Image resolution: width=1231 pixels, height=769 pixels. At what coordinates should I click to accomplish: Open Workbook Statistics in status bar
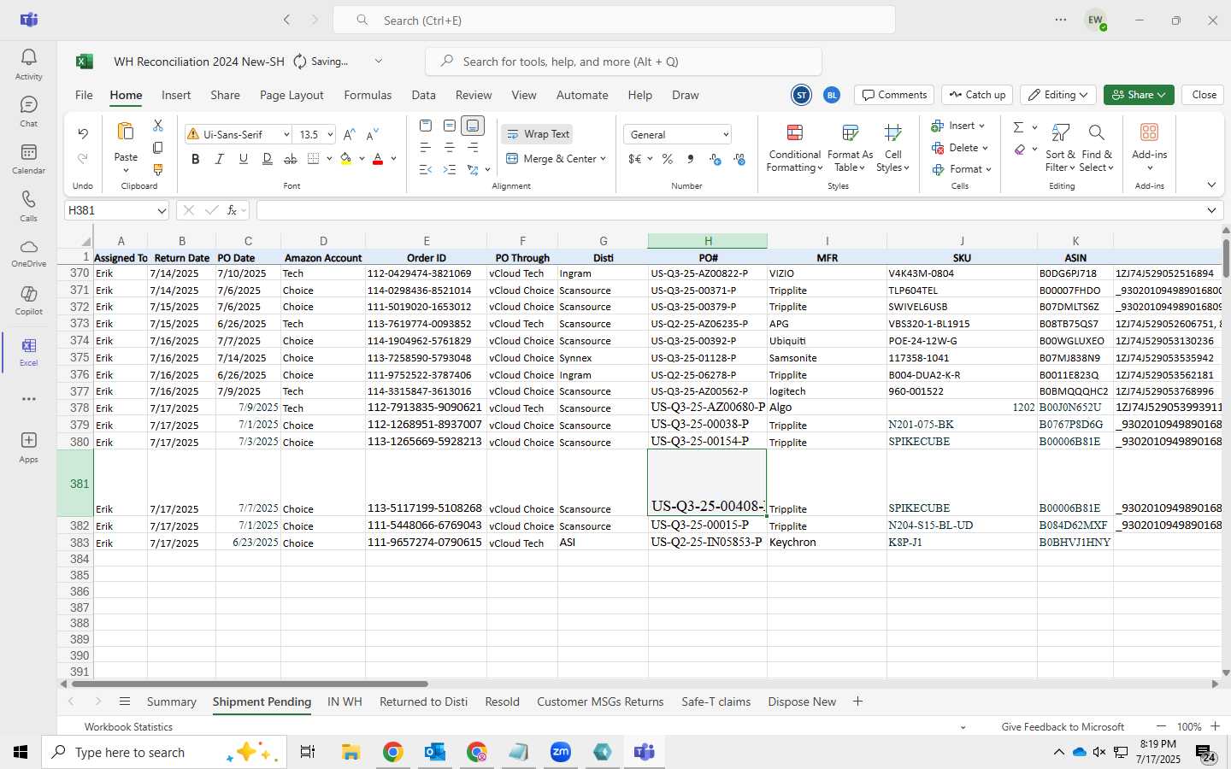tap(128, 727)
